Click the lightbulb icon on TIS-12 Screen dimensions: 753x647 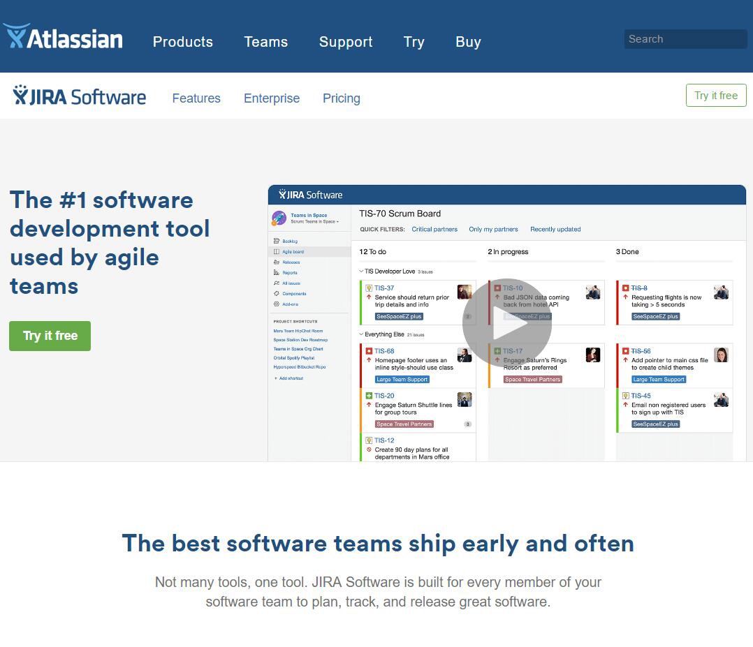pyautogui.click(x=369, y=440)
